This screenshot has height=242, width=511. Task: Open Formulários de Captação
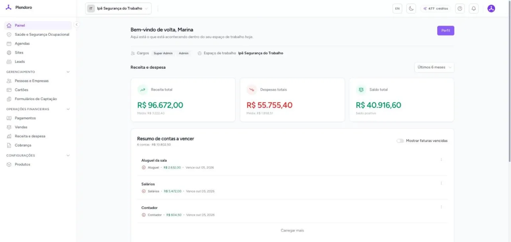(x=38, y=99)
